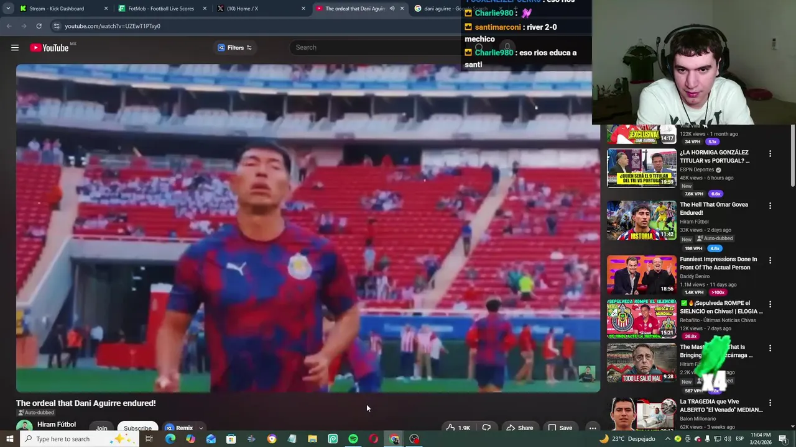Close the YouTube video tab
Image resolution: width=796 pixels, height=447 pixels.
click(402, 9)
